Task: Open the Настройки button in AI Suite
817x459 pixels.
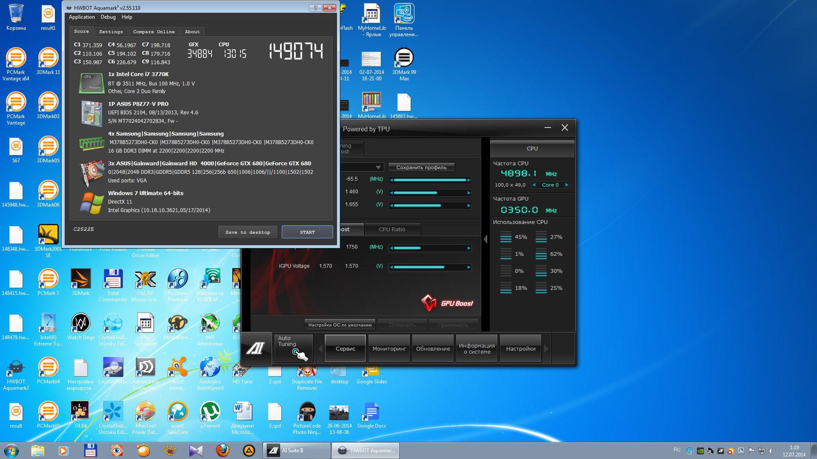Action: tap(520, 348)
